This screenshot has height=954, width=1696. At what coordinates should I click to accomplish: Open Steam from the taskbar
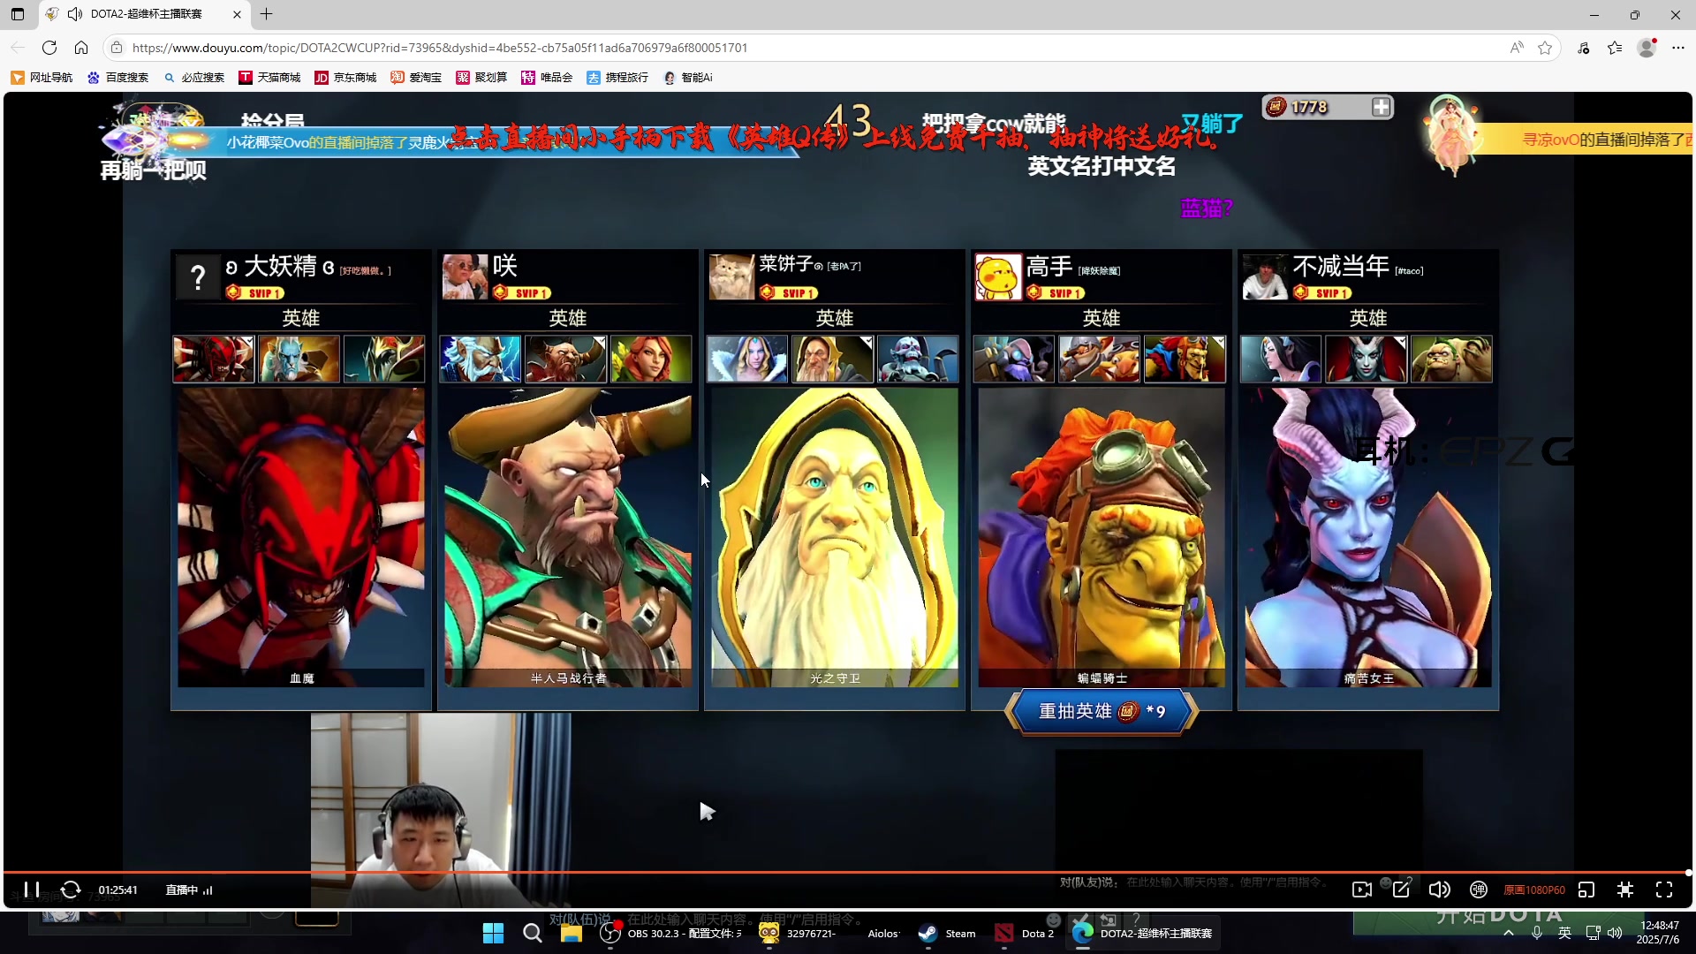[947, 933]
